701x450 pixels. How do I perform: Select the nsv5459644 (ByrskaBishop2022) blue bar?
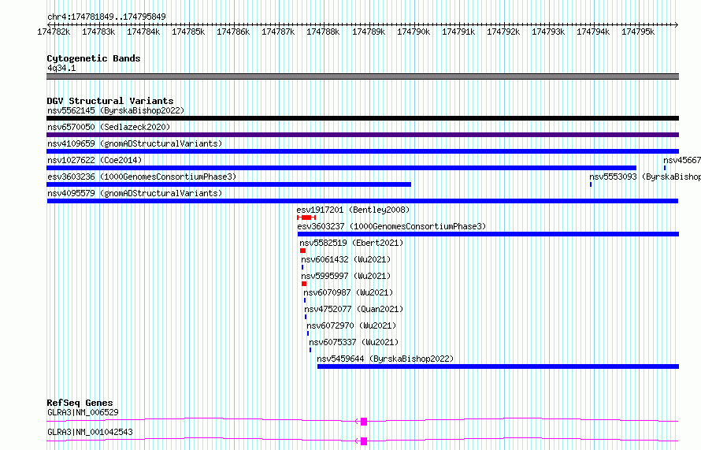click(x=498, y=366)
